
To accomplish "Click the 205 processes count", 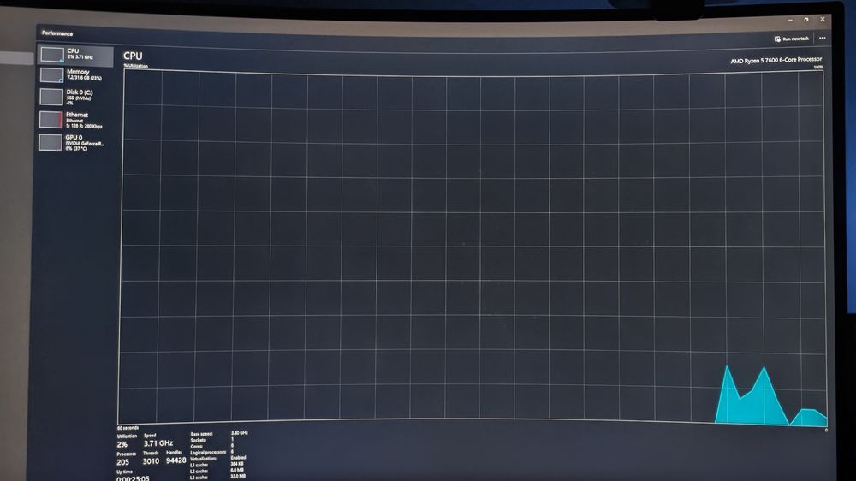I will click(x=122, y=462).
